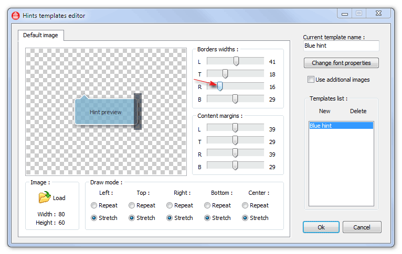Click Borders widths T slider thumb

[225, 74]
